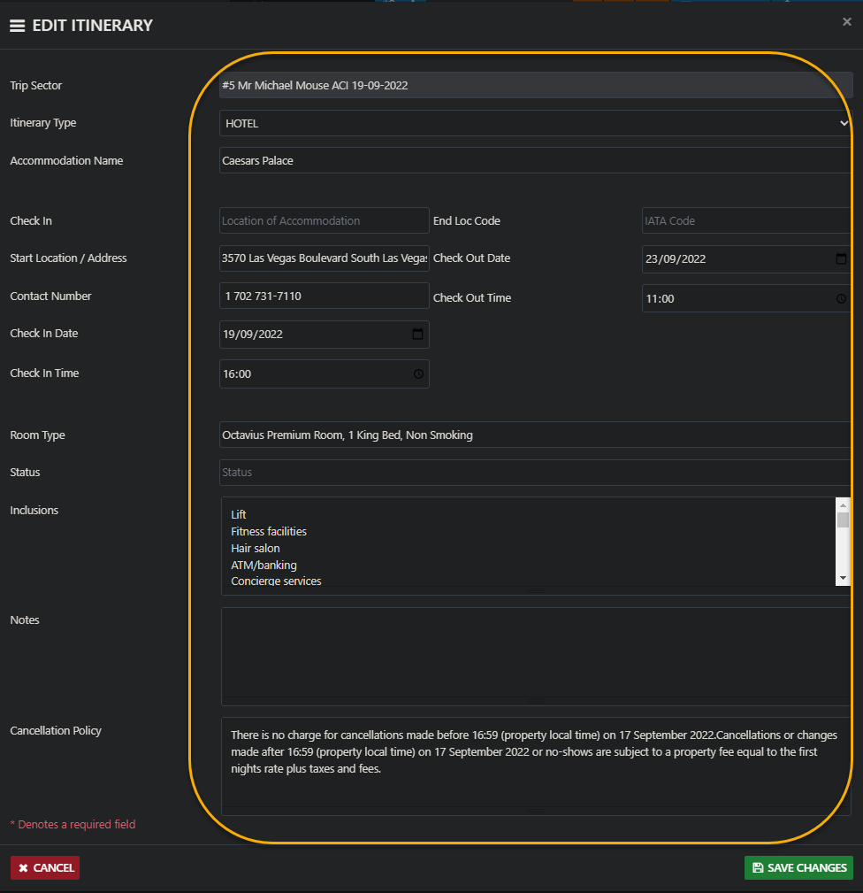Screen dimensions: 863x893
Task: Select the Room Type text field
Action: [x=534, y=435]
